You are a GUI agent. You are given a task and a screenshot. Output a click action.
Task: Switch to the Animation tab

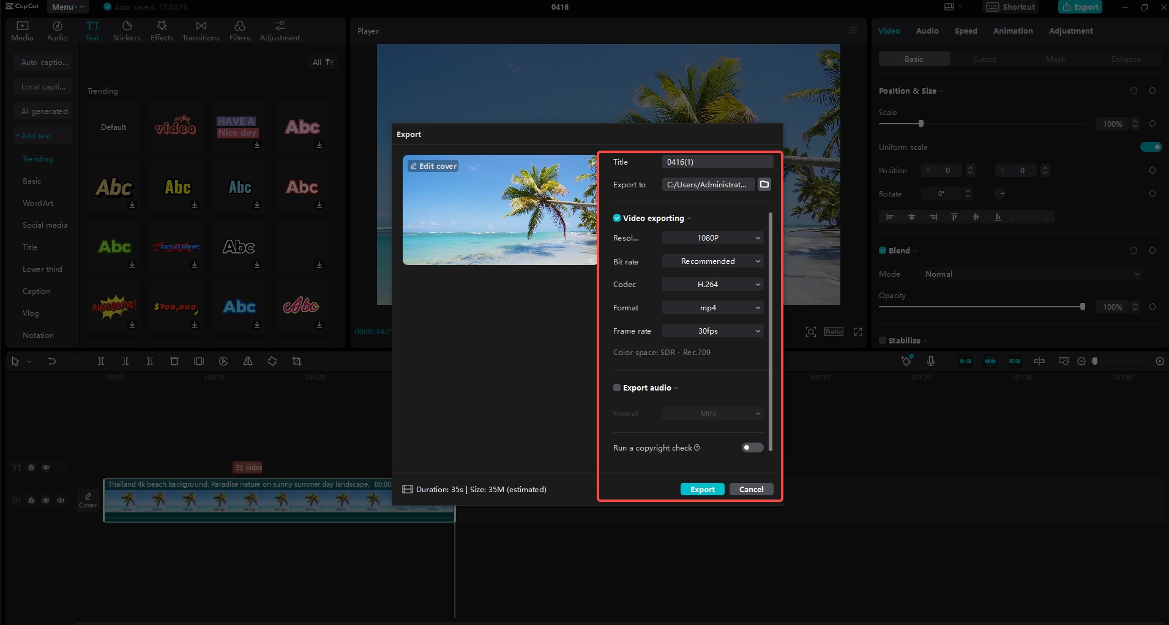click(x=1012, y=31)
